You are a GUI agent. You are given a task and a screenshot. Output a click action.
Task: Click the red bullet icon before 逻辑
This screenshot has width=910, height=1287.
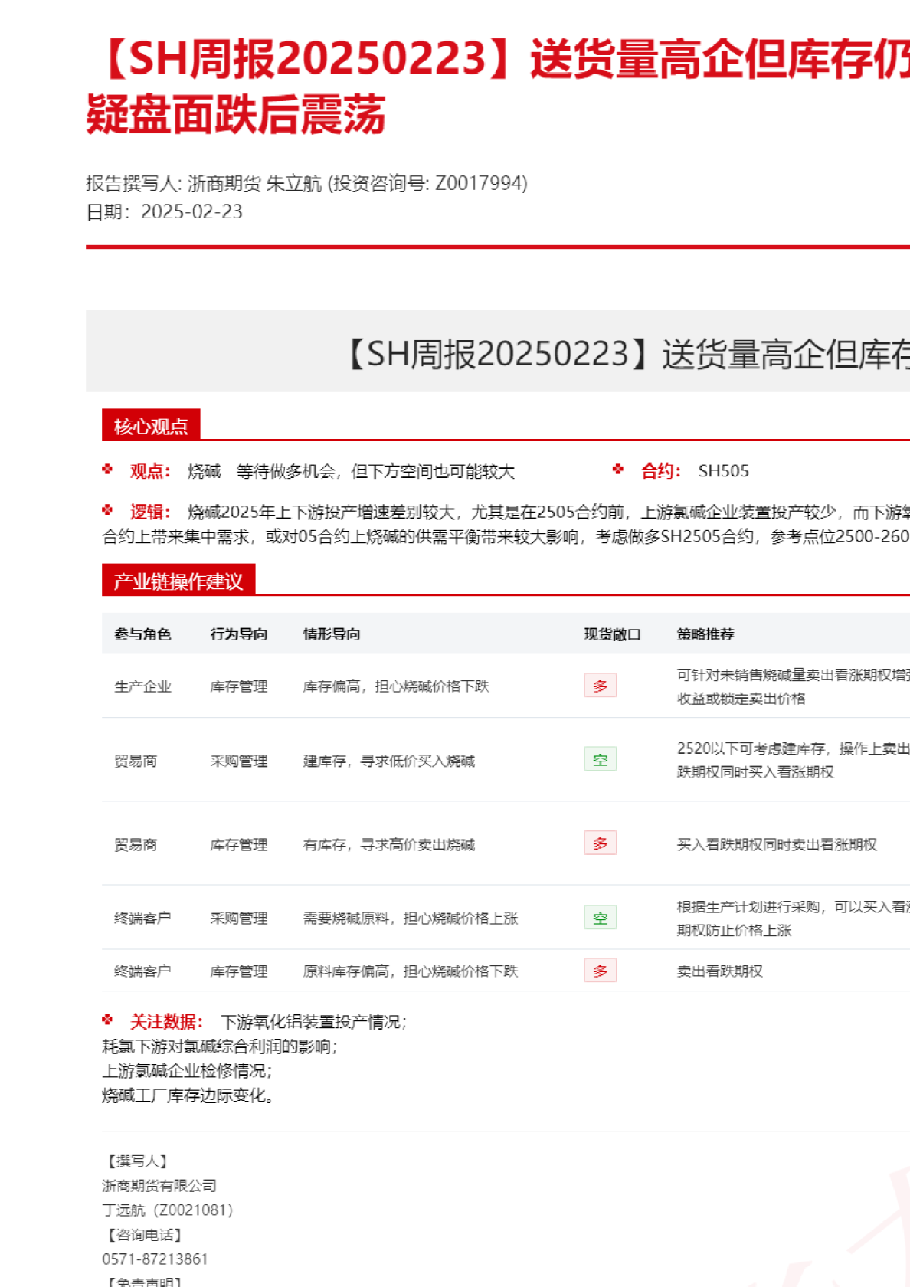[x=107, y=510]
